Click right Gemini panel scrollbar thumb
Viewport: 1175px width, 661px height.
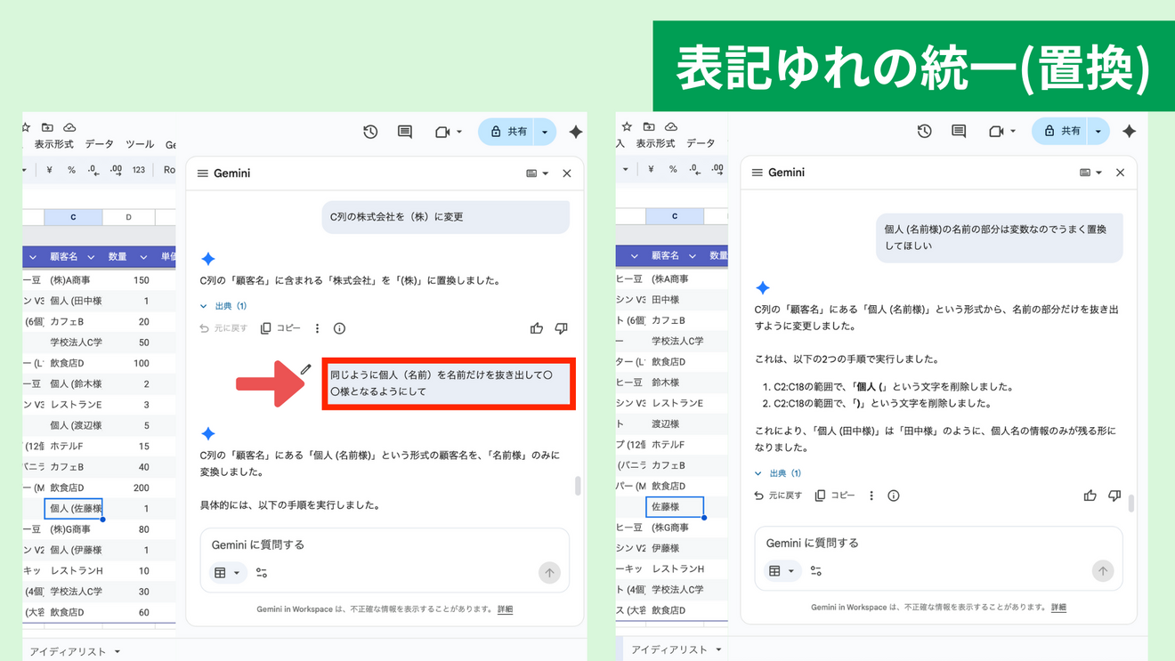coord(1131,504)
